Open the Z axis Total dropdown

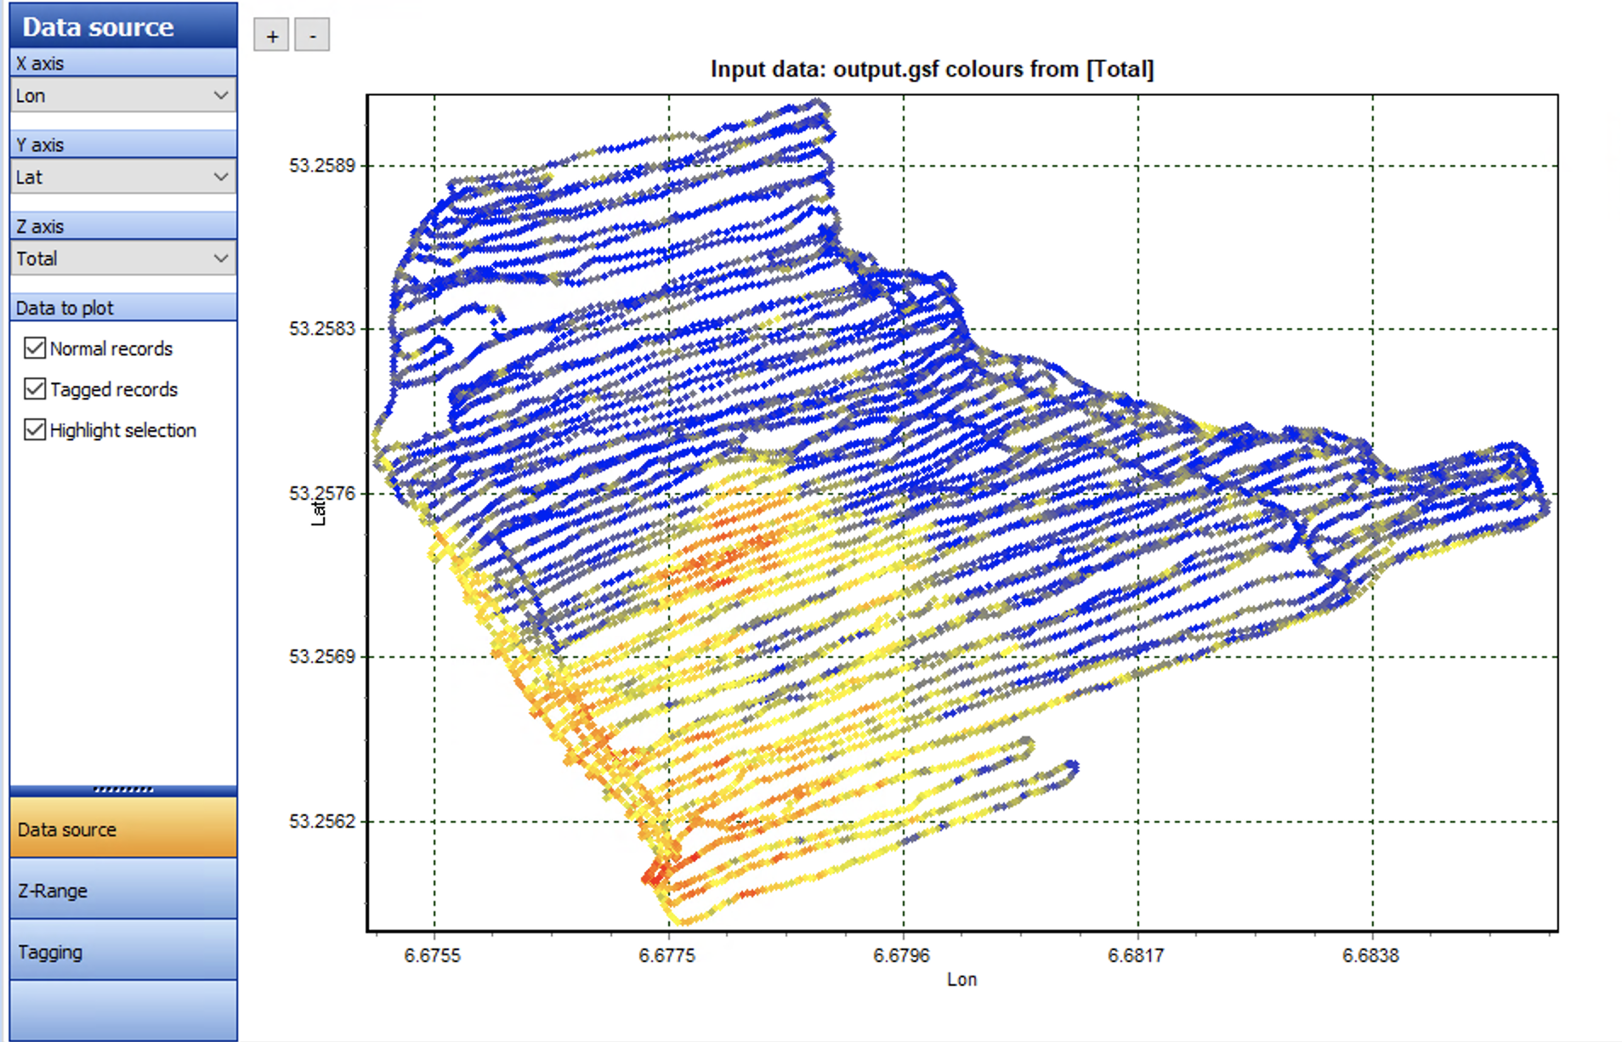pos(123,259)
